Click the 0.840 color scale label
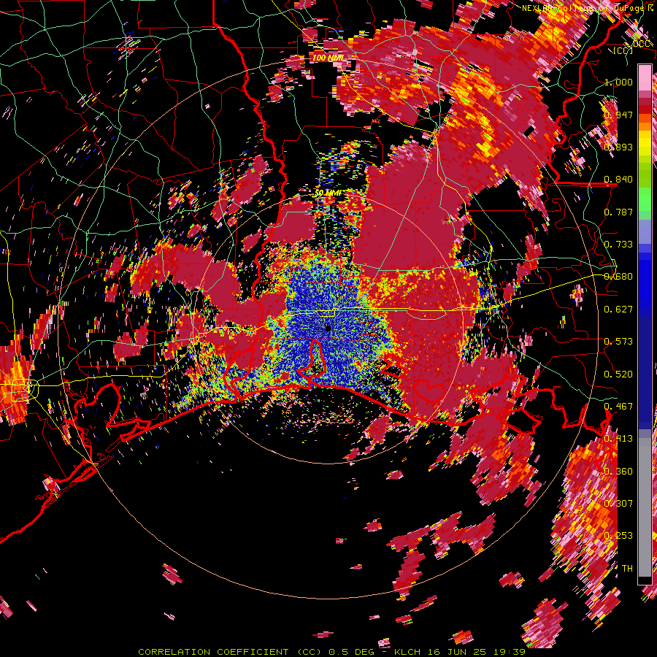Image resolution: width=657 pixels, height=657 pixels. click(618, 180)
